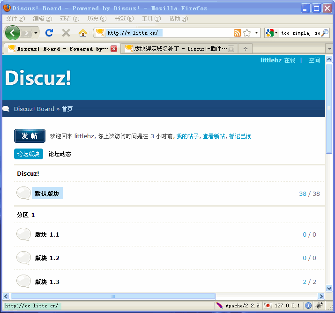Open the search engine selector dropdown arrow
Image resolution: width=335 pixels, height=313 pixels.
coord(276,33)
